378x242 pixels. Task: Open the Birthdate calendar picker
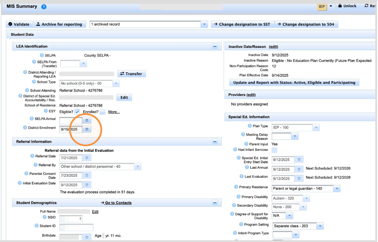pyautogui.click(x=87, y=237)
